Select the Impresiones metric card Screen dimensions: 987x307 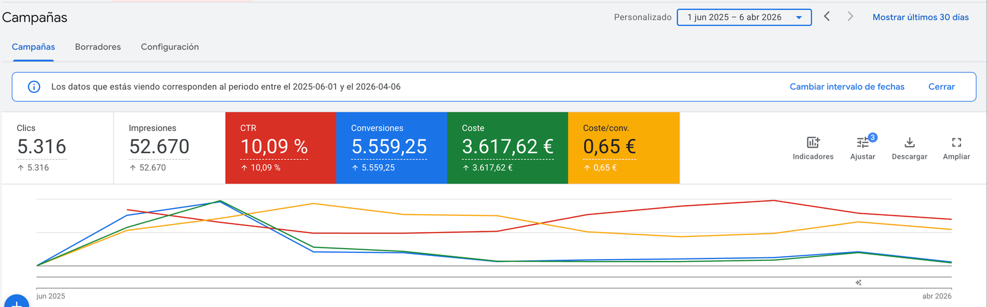[170, 148]
